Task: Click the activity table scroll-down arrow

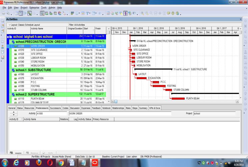Action: [109, 102]
